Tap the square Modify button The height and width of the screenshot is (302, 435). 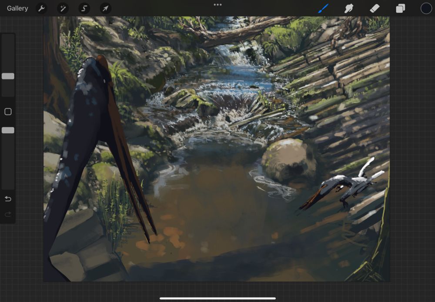coord(8,112)
